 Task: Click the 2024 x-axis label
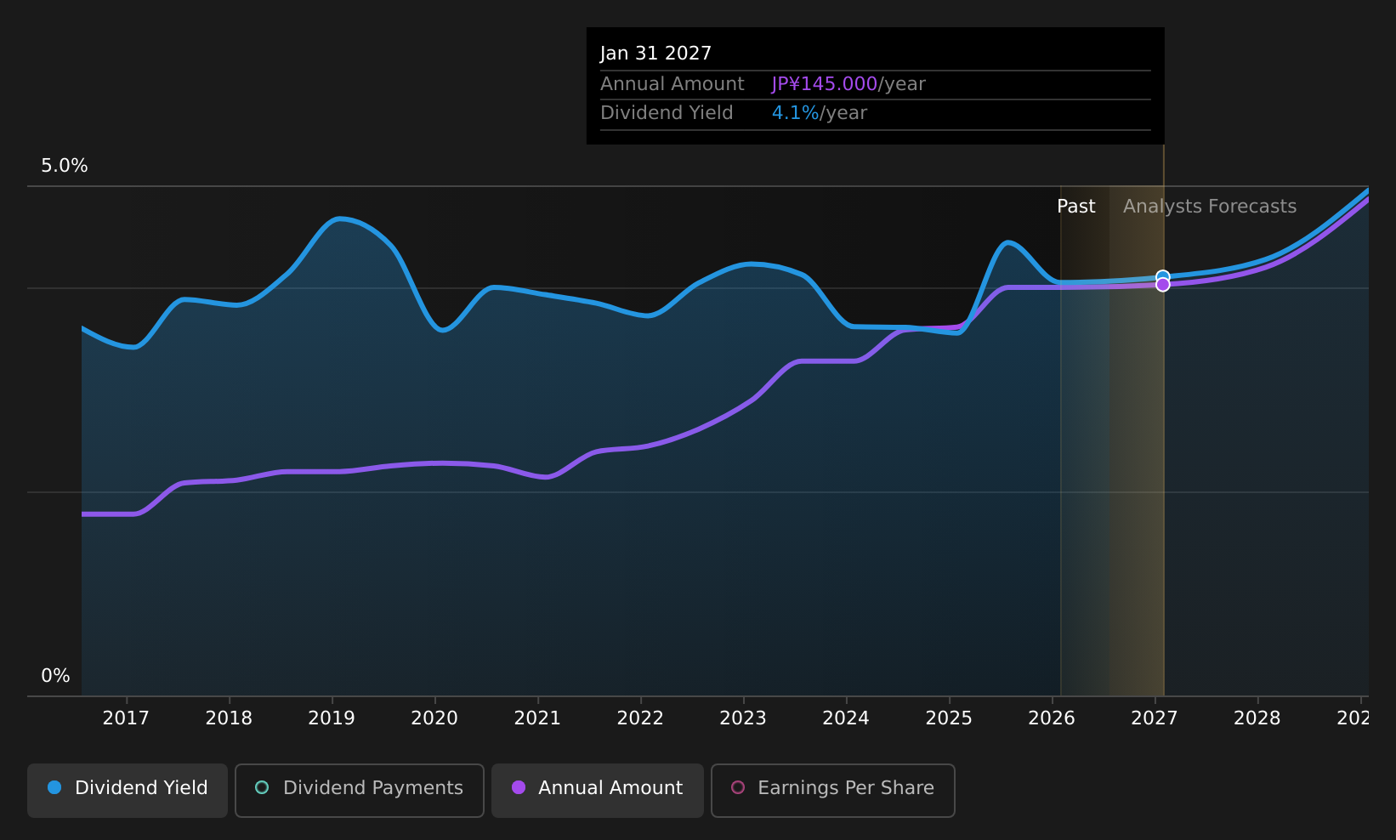point(846,718)
